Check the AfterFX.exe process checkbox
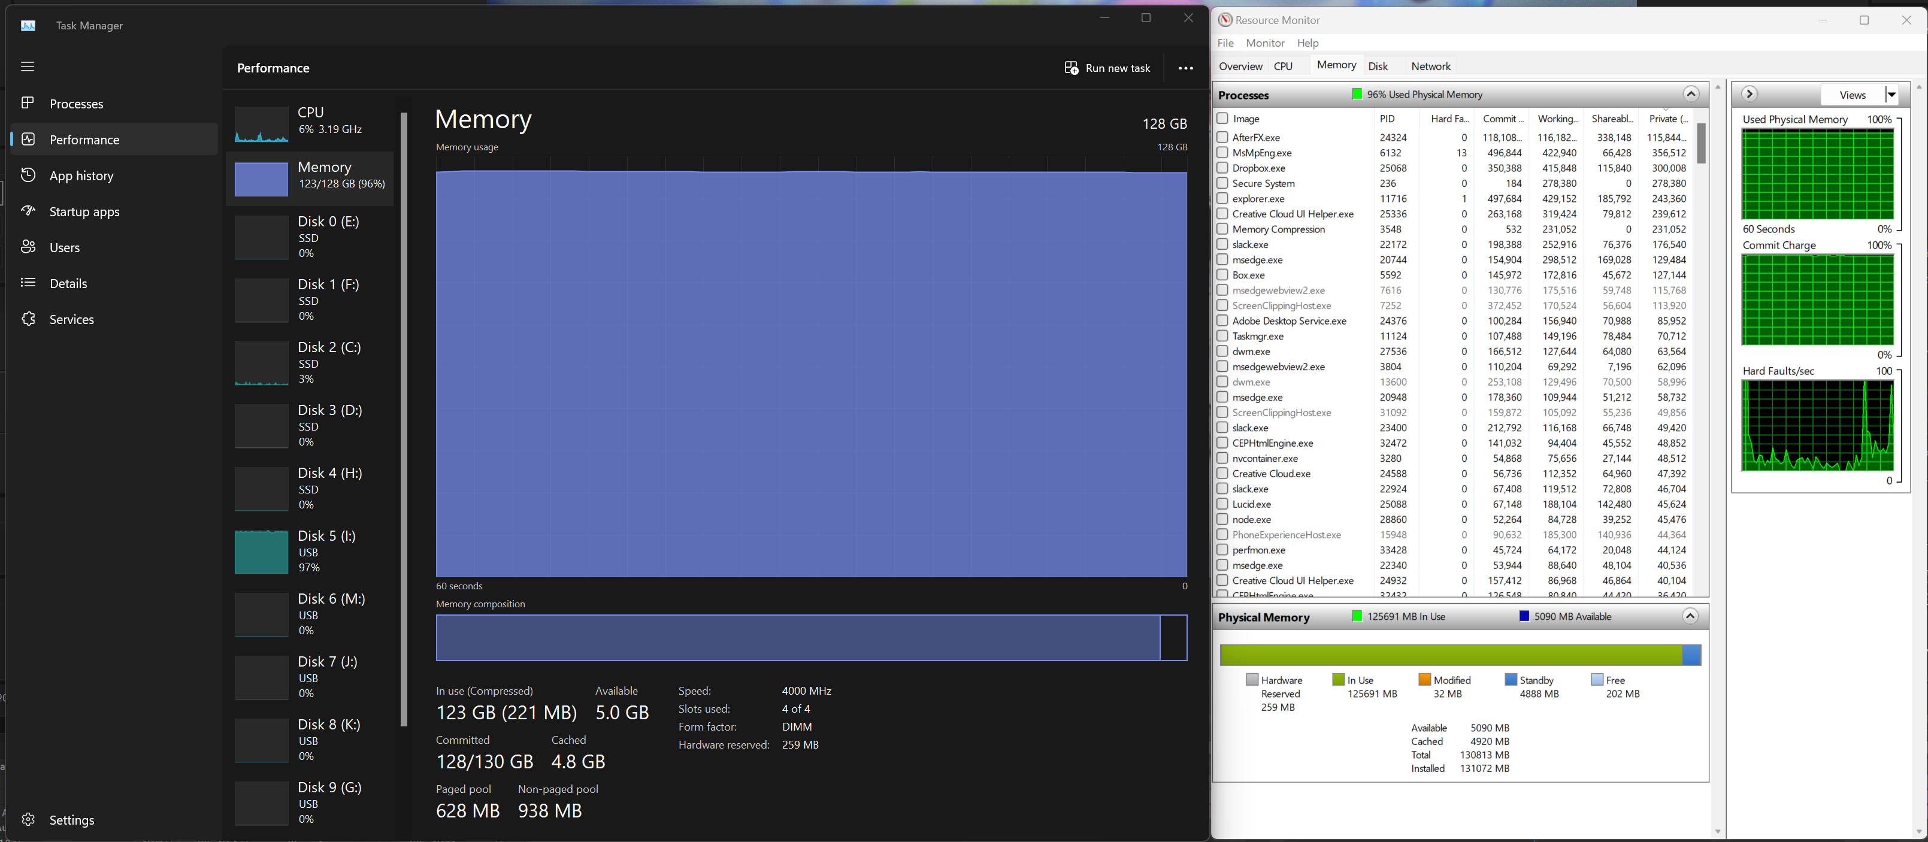The image size is (1928, 842). click(1222, 137)
